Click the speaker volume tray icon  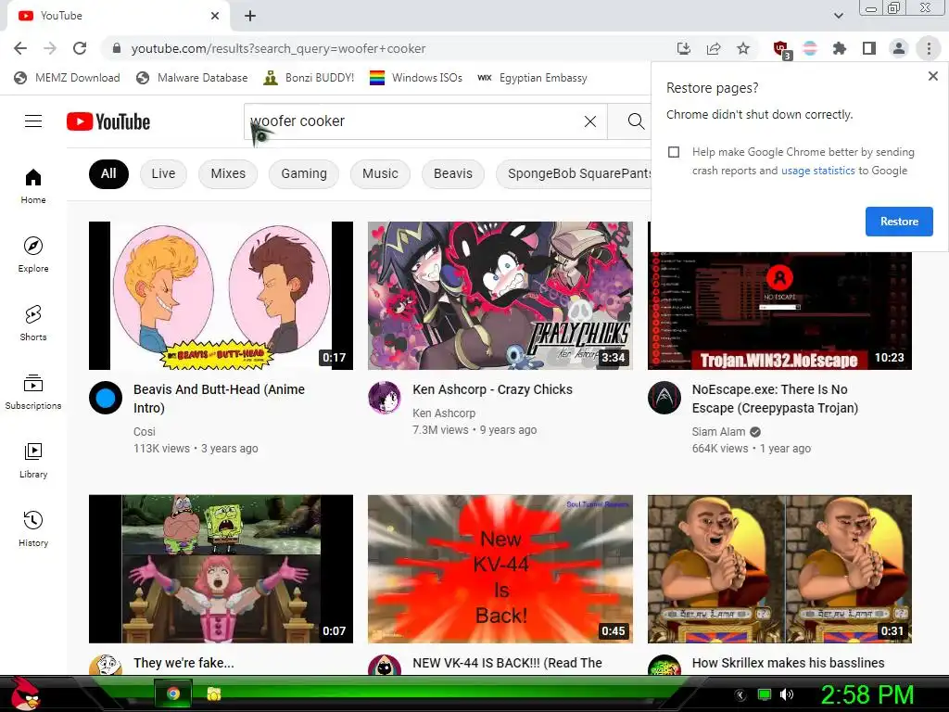(786, 694)
